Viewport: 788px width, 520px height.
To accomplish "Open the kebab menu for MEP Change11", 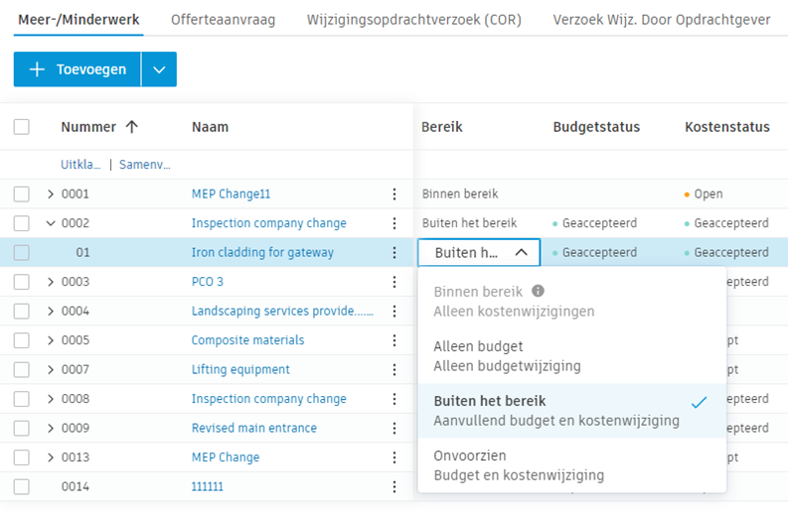I will [394, 195].
